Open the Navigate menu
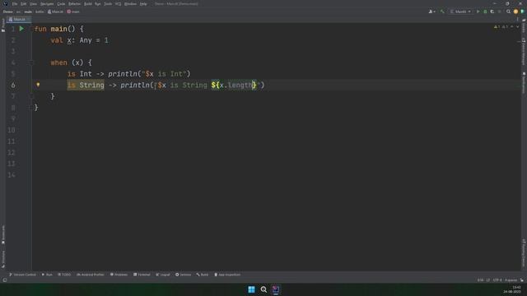 (47, 3)
